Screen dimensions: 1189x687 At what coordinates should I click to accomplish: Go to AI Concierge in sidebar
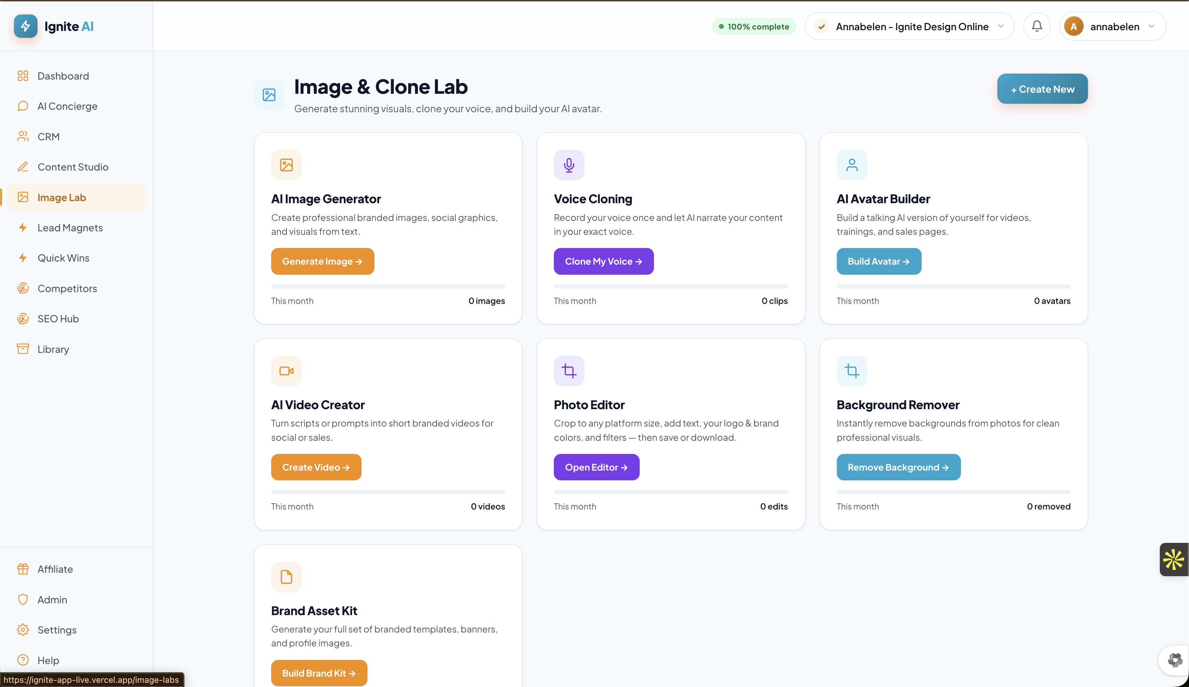(x=76, y=106)
